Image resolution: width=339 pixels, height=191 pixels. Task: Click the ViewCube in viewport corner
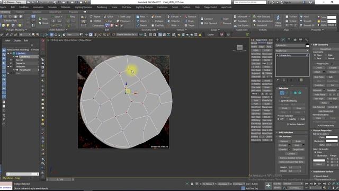[x=239, y=48]
